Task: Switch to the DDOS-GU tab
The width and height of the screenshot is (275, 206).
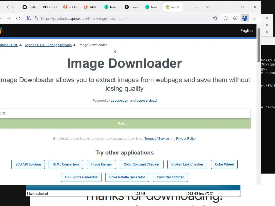Action: pyautogui.click(x=50, y=7)
